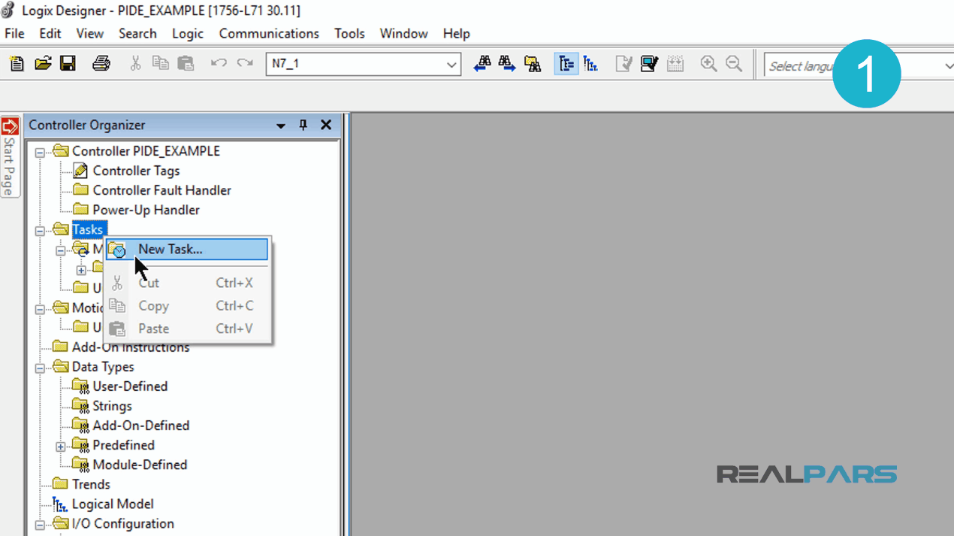The height and width of the screenshot is (536, 954).
Task: Enable the Controller Organizer view toggle
Action: (x=566, y=64)
